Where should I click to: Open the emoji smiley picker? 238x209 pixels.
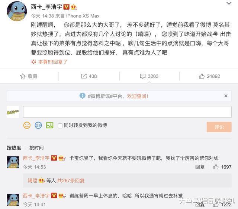(27, 125)
